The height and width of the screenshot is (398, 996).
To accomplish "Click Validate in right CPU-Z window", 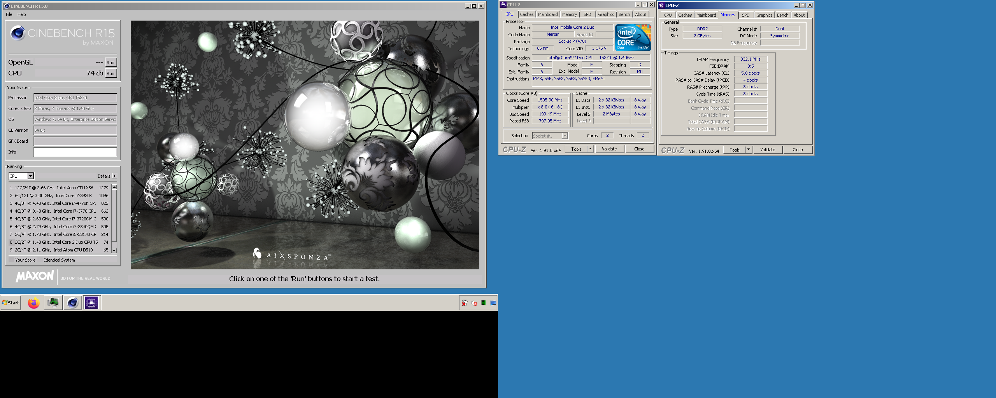I will 768,150.
